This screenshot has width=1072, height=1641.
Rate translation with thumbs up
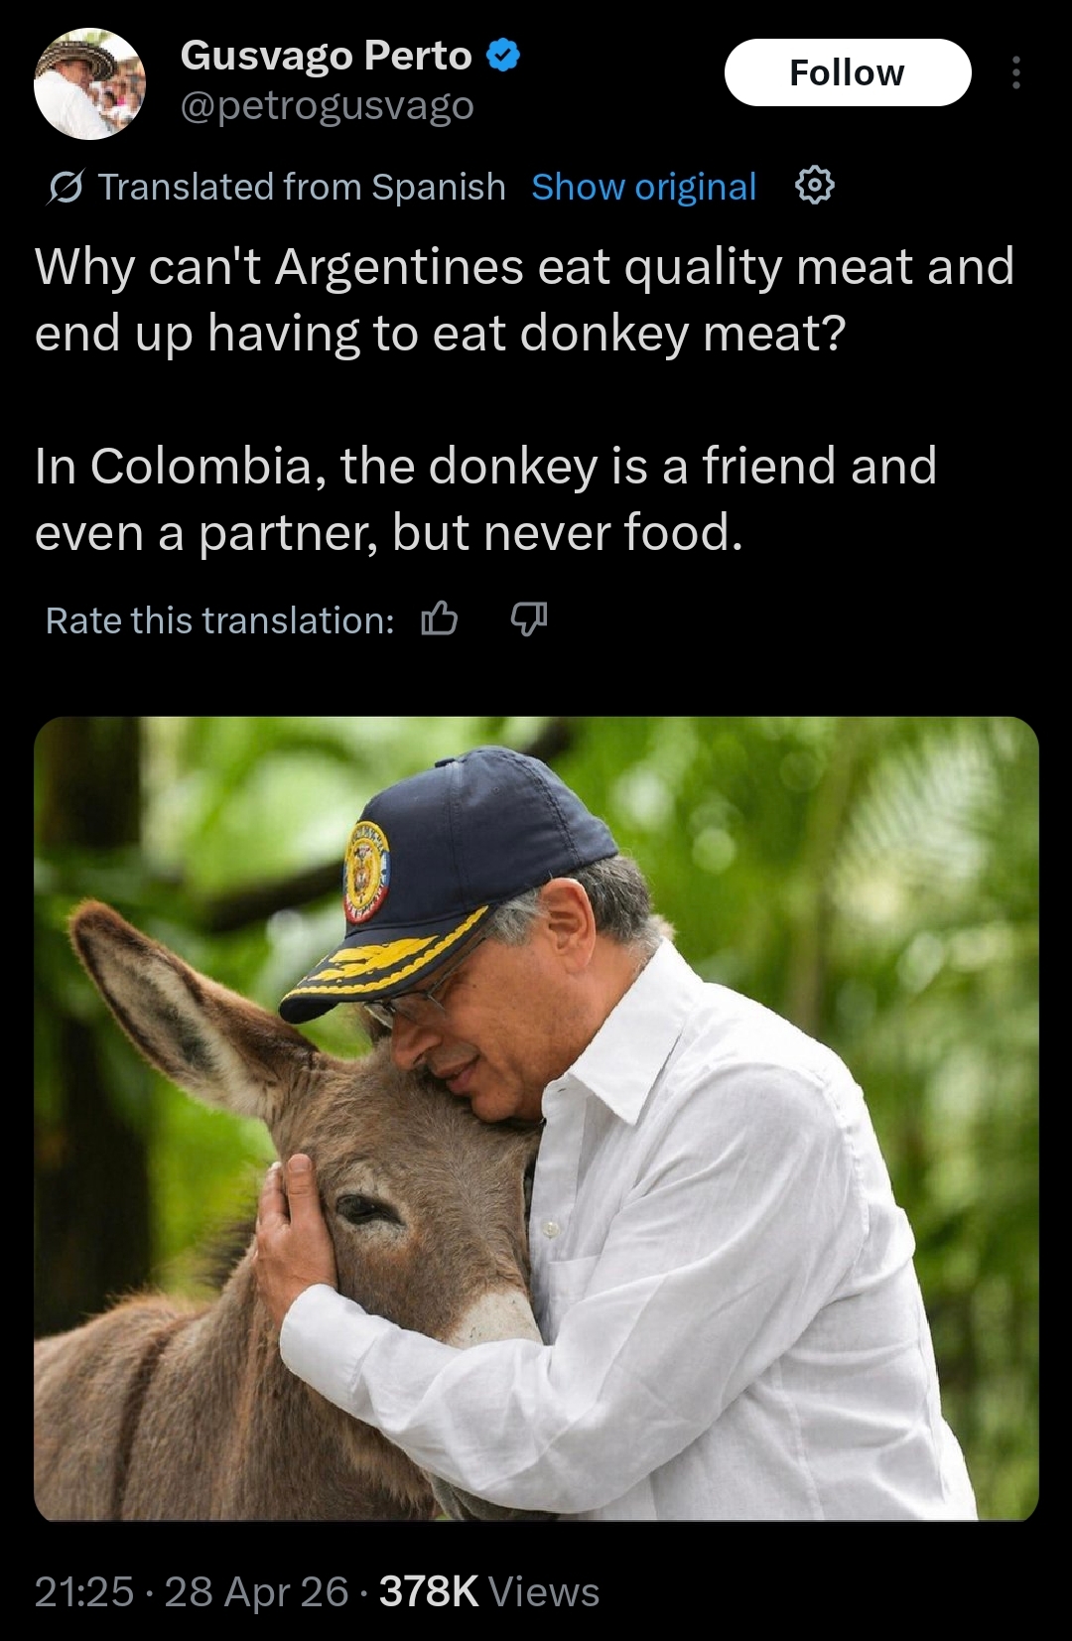click(x=439, y=619)
